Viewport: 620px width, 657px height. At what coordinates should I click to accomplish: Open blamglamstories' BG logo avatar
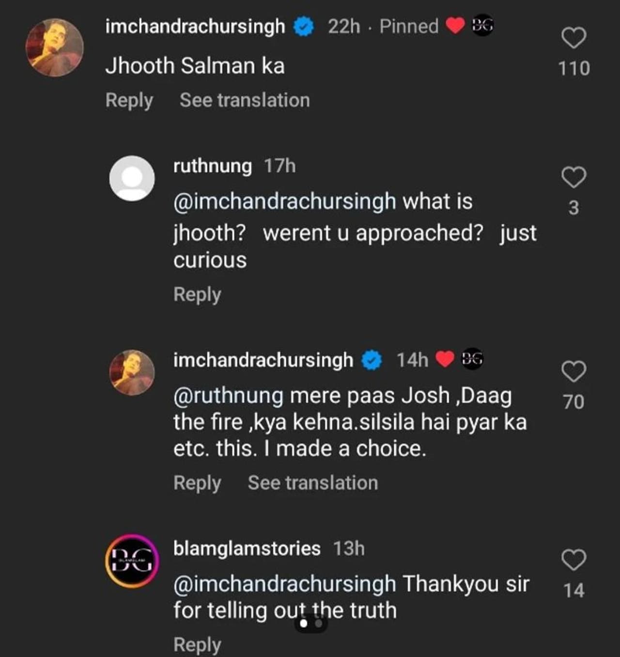(132, 561)
